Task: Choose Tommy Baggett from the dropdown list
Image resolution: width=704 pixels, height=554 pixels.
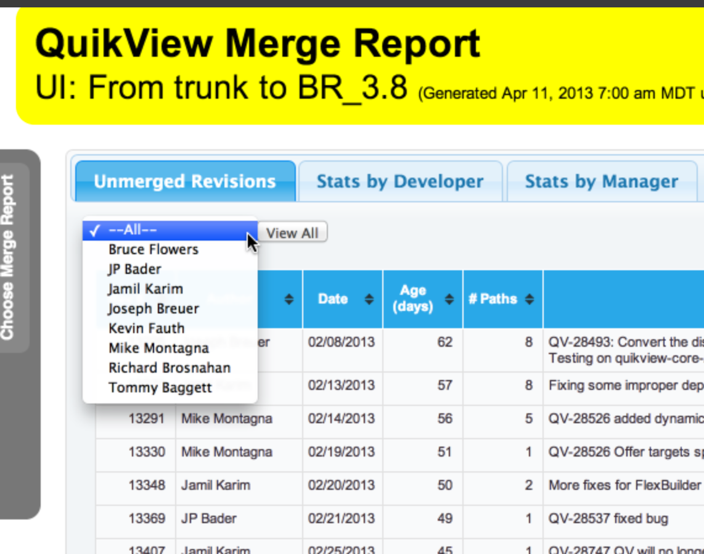Action: [x=170, y=388]
